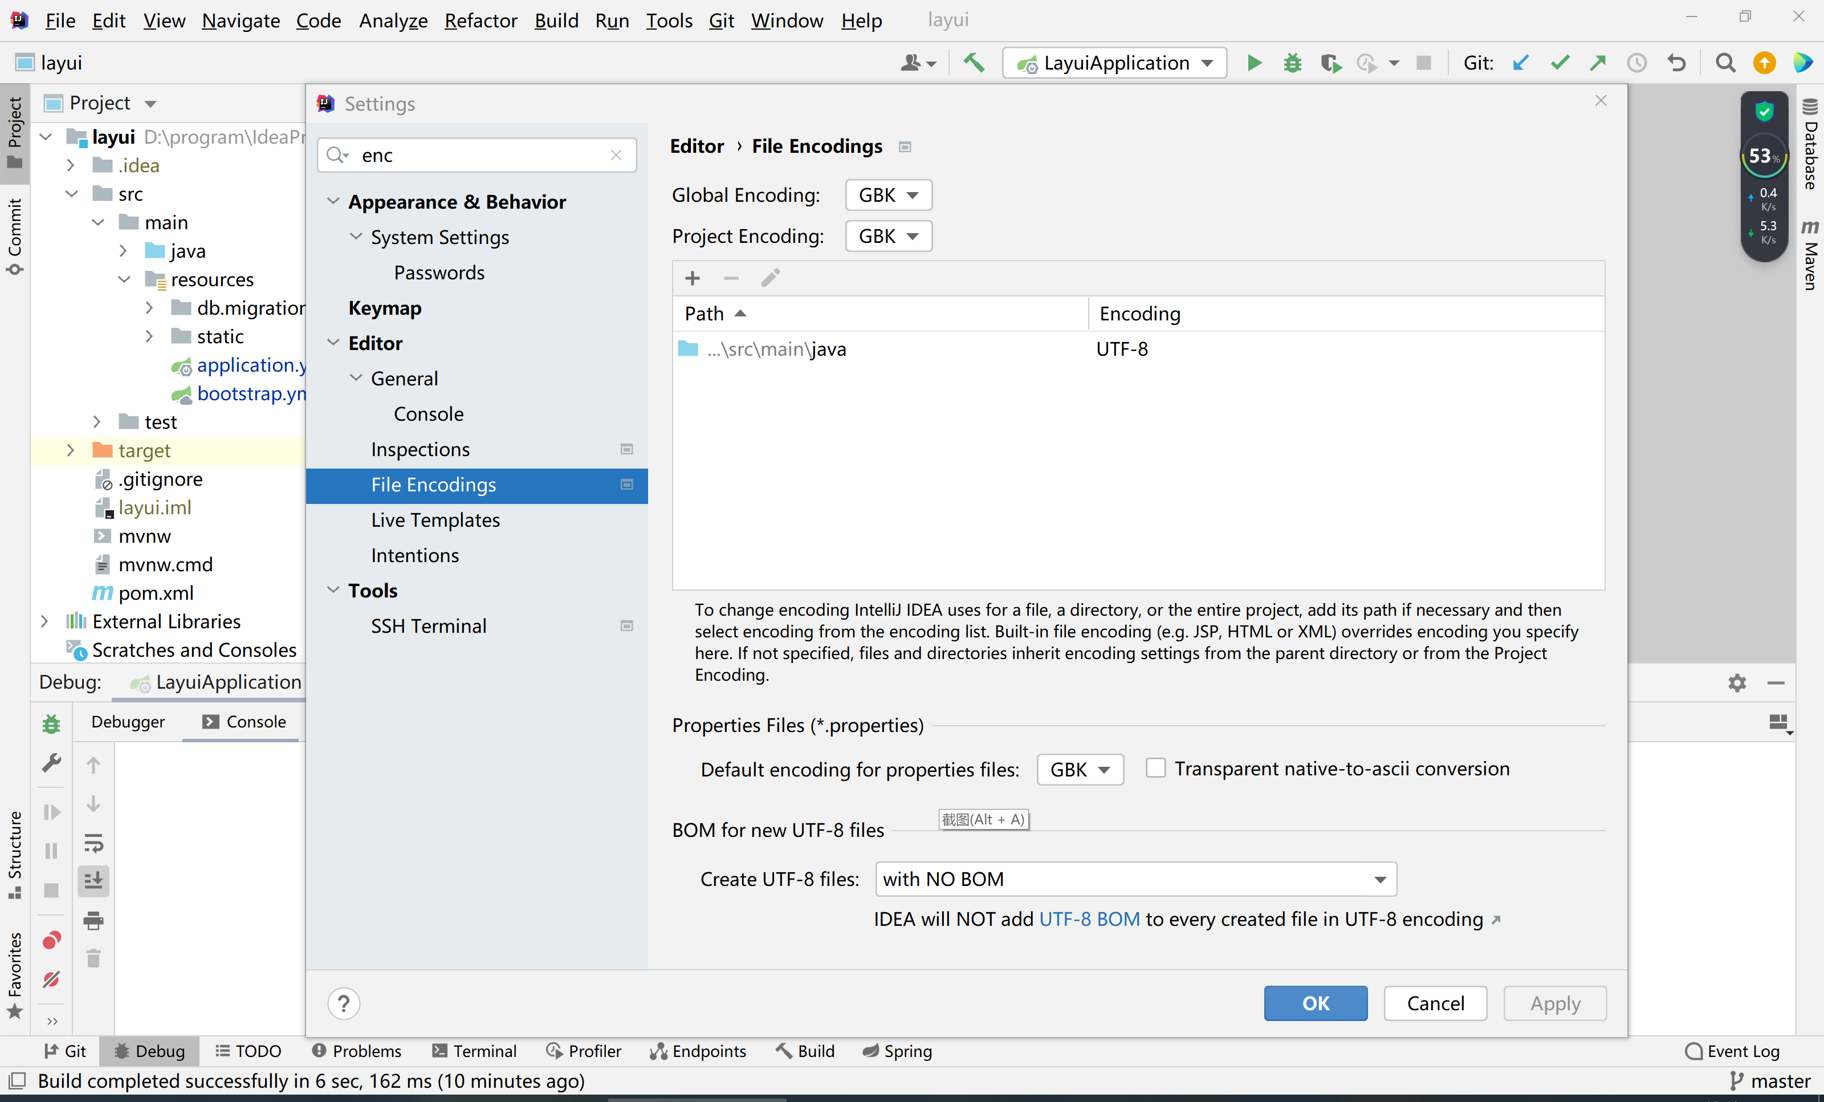The image size is (1824, 1102).
Task: Start debugging with the bug icon in toolbar
Action: coord(1293,63)
